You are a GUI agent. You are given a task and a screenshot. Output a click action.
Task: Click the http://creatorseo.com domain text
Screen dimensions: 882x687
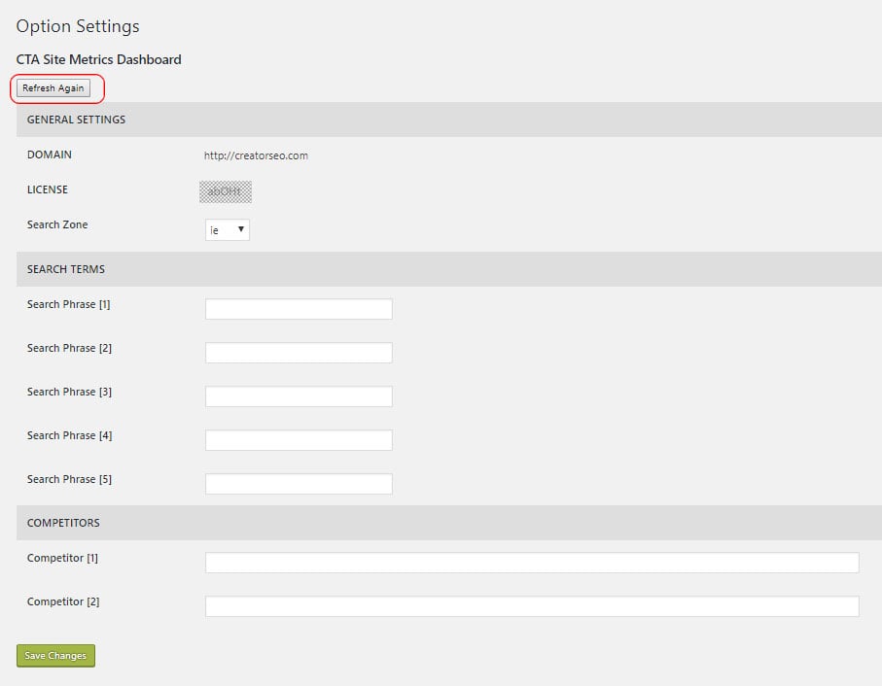pos(254,155)
